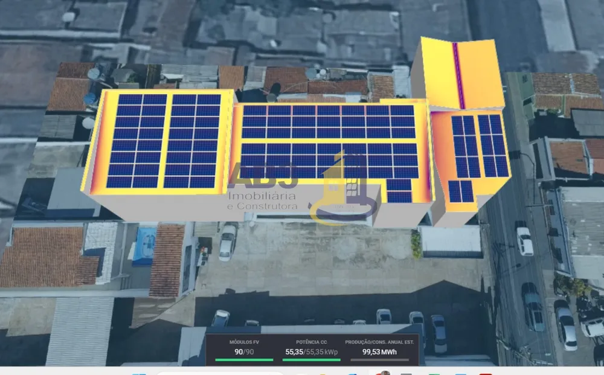Click the green Potência CC progress bar

pyautogui.click(x=311, y=360)
